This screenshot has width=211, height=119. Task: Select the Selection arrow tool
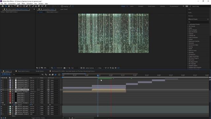pyautogui.click(x=6, y=6)
